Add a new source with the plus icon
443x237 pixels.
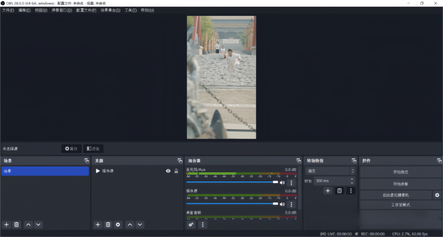[x=98, y=224]
